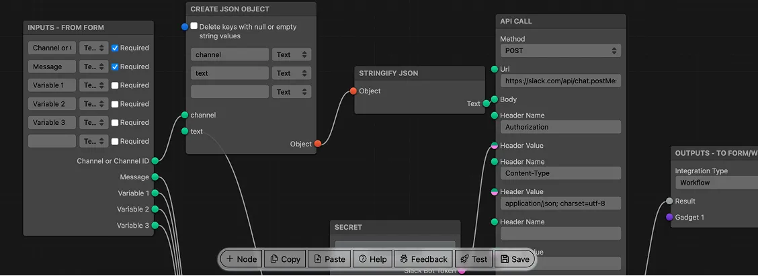Edit the Channel or Channel ID input name field
Screen dimensions: 758x276
coord(52,48)
